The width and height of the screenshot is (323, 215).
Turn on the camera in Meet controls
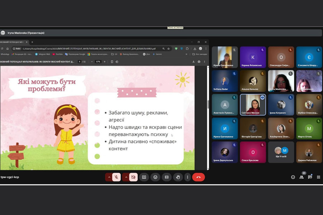click(133, 177)
